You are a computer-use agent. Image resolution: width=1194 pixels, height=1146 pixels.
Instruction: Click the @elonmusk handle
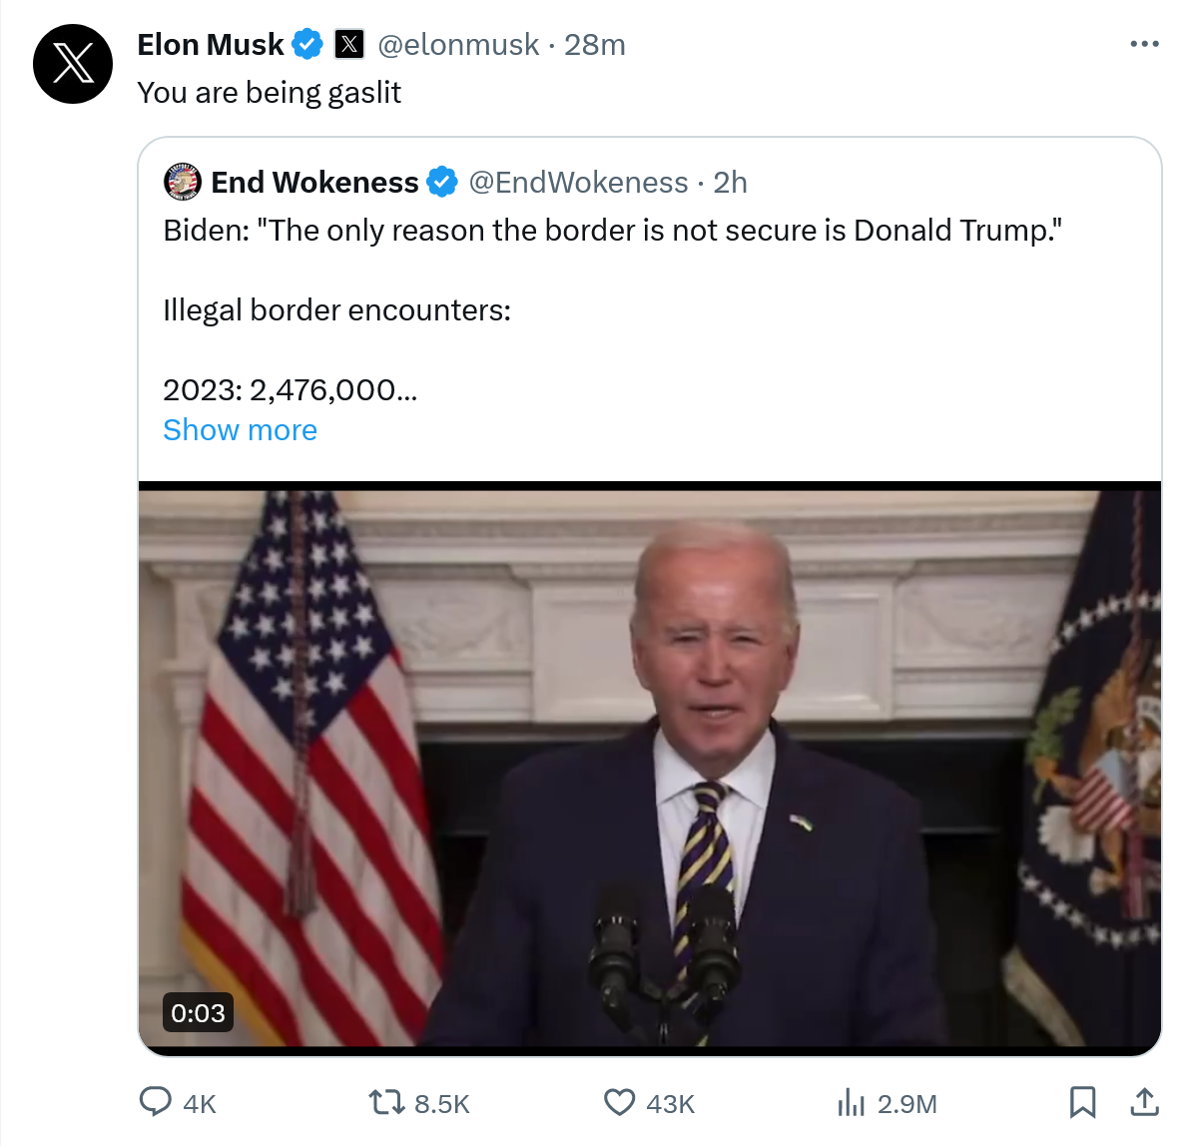(458, 45)
